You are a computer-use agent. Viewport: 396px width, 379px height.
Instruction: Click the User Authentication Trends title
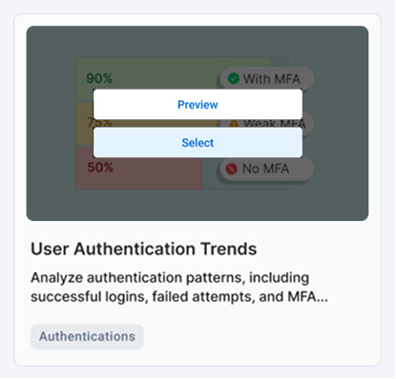(x=144, y=249)
